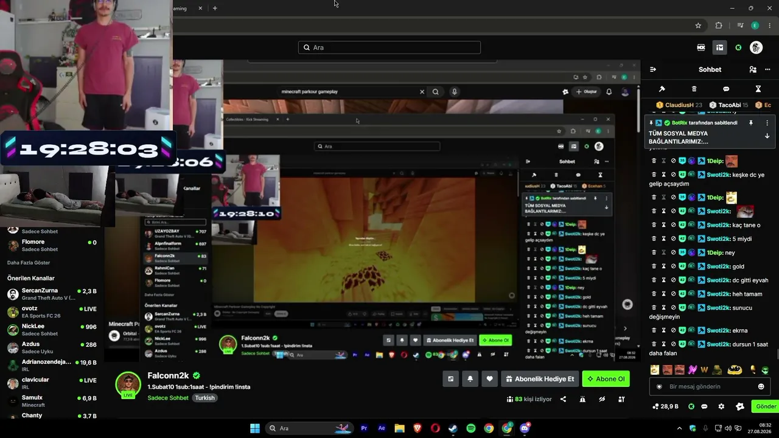Click the 1Deip username in the 'ney' message

point(714,252)
